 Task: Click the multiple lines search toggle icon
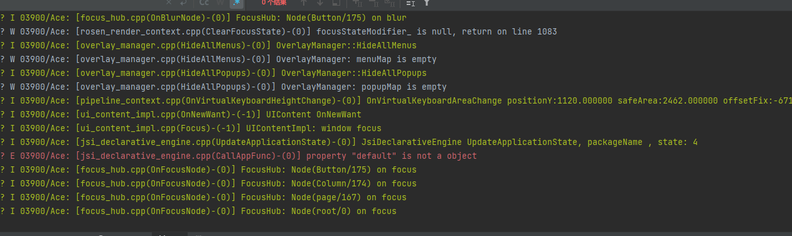tap(410, 3)
